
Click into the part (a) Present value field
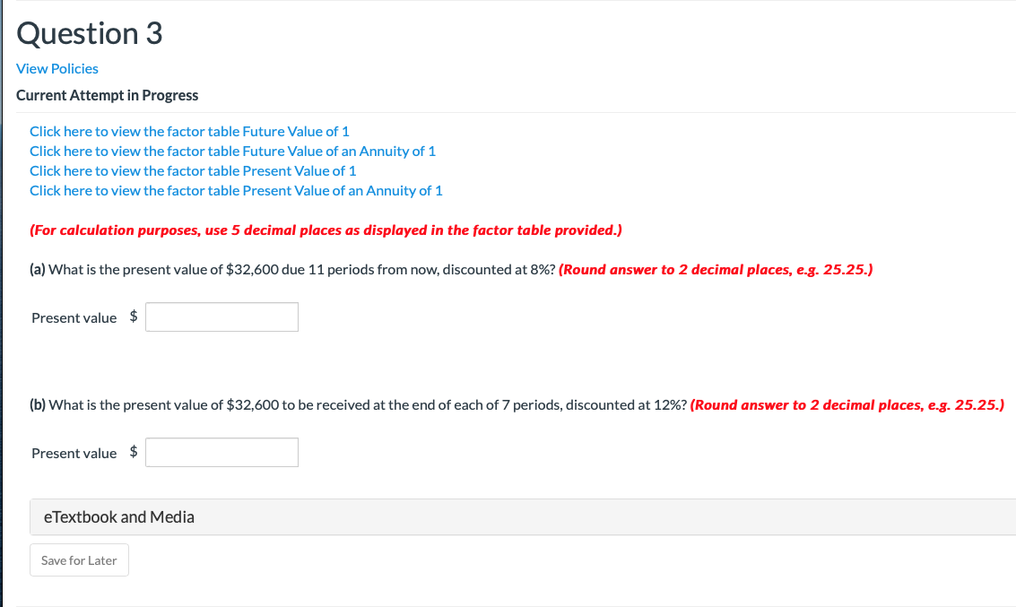pyautogui.click(x=221, y=317)
